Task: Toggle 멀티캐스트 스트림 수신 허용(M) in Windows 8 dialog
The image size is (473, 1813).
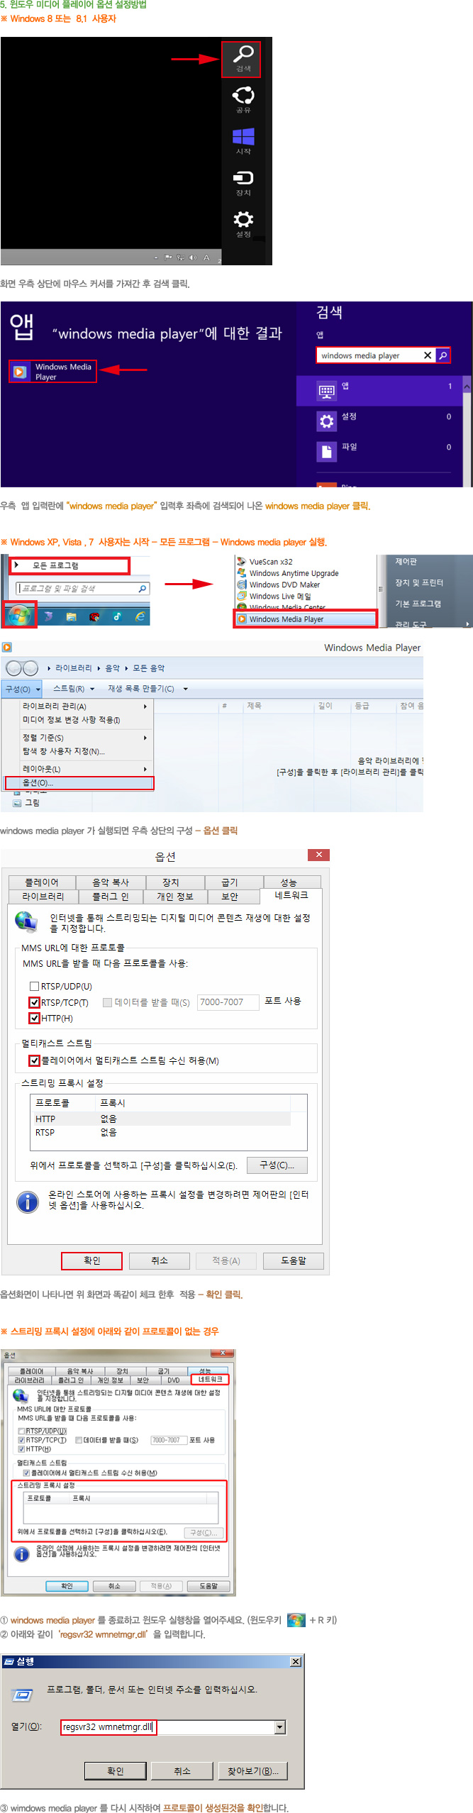Action: pos(34,1060)
